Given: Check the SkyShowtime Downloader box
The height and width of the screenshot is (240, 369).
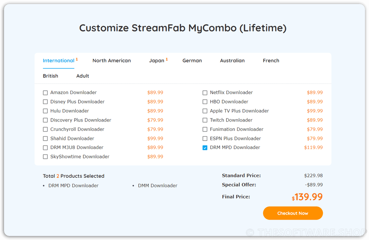Looking at the screenshot, I should point(45,157).
